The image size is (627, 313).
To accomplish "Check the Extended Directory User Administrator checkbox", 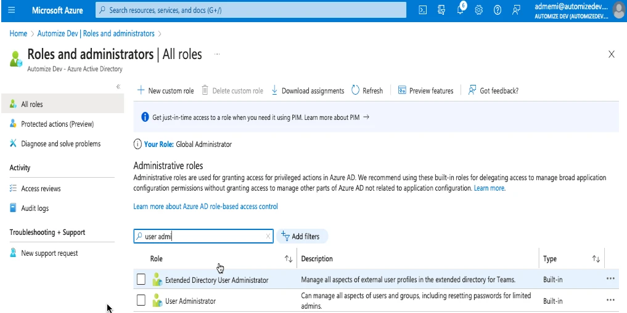I will (x=141, y=280).
